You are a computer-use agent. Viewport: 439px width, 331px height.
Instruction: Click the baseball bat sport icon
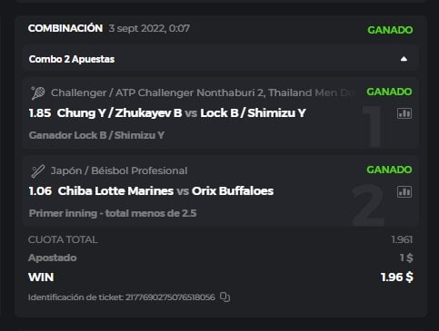[x=37, y=171]
